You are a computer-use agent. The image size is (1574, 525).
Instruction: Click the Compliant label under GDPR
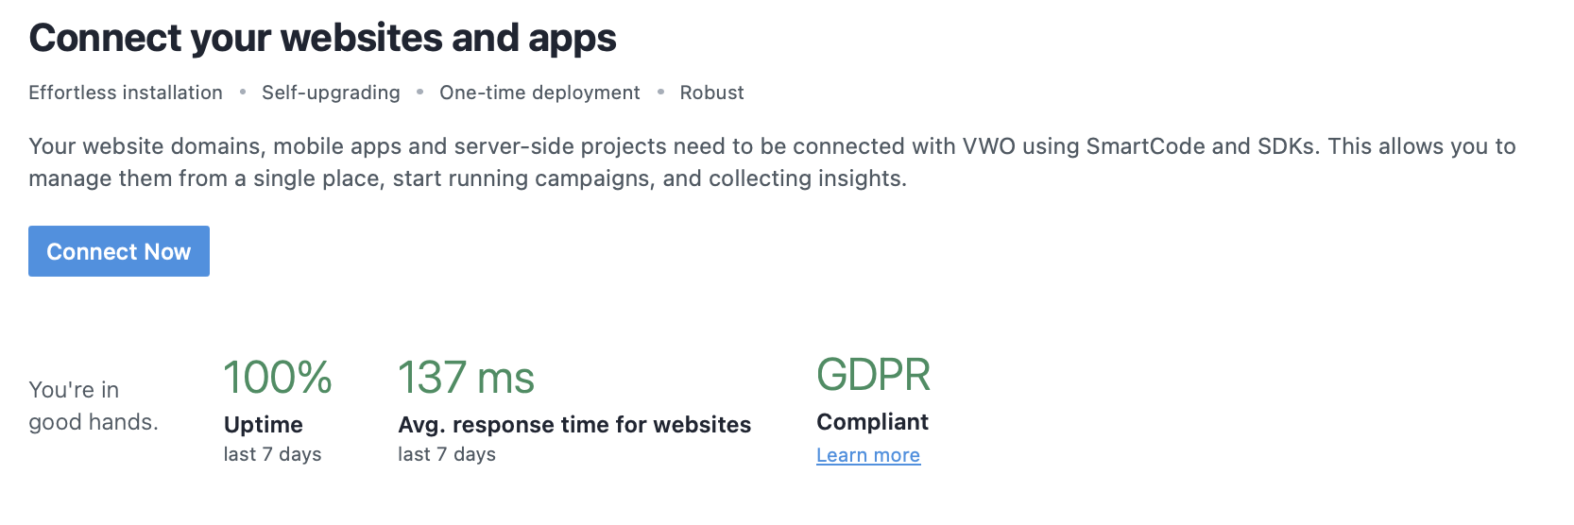[x=873, y=422]
